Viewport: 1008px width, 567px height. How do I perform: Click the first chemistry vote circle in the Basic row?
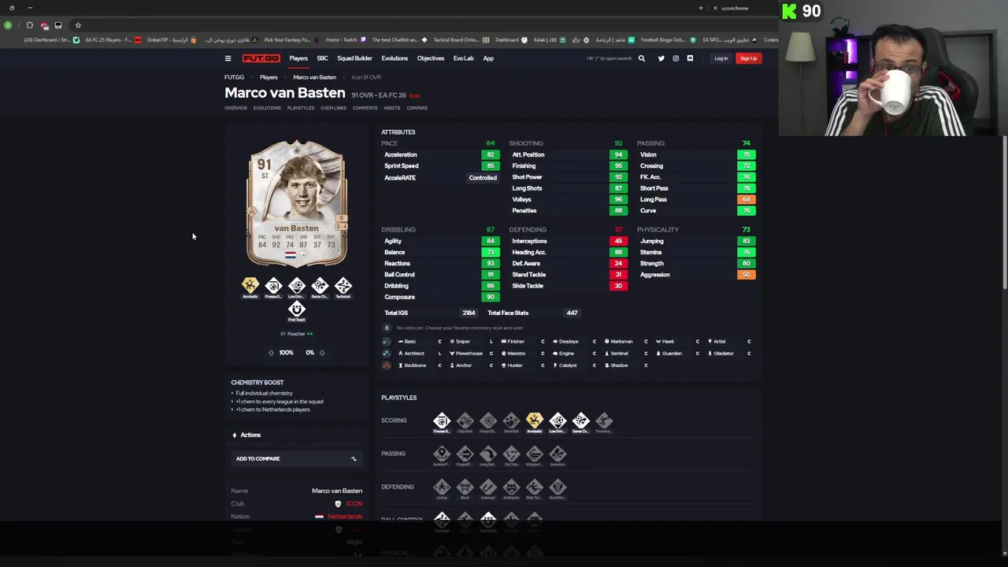click(386, 342)
